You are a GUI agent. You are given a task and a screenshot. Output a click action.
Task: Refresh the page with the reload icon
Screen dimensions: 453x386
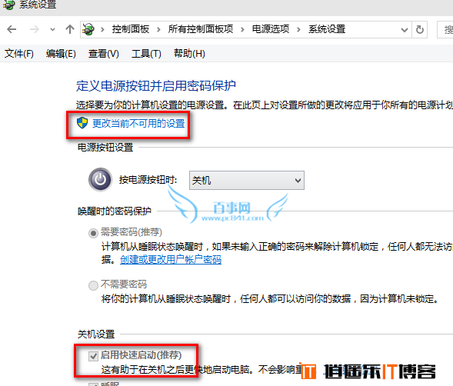pos(419,29)
